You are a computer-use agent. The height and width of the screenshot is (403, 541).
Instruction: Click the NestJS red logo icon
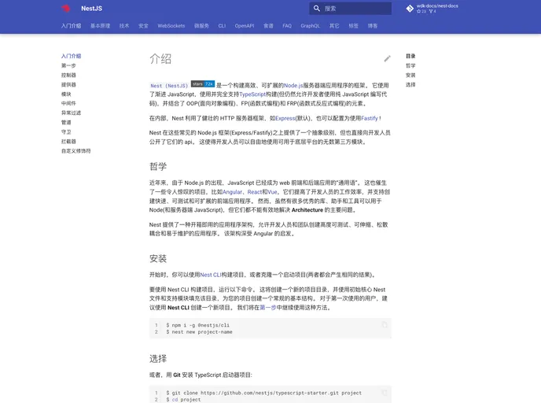65,9
